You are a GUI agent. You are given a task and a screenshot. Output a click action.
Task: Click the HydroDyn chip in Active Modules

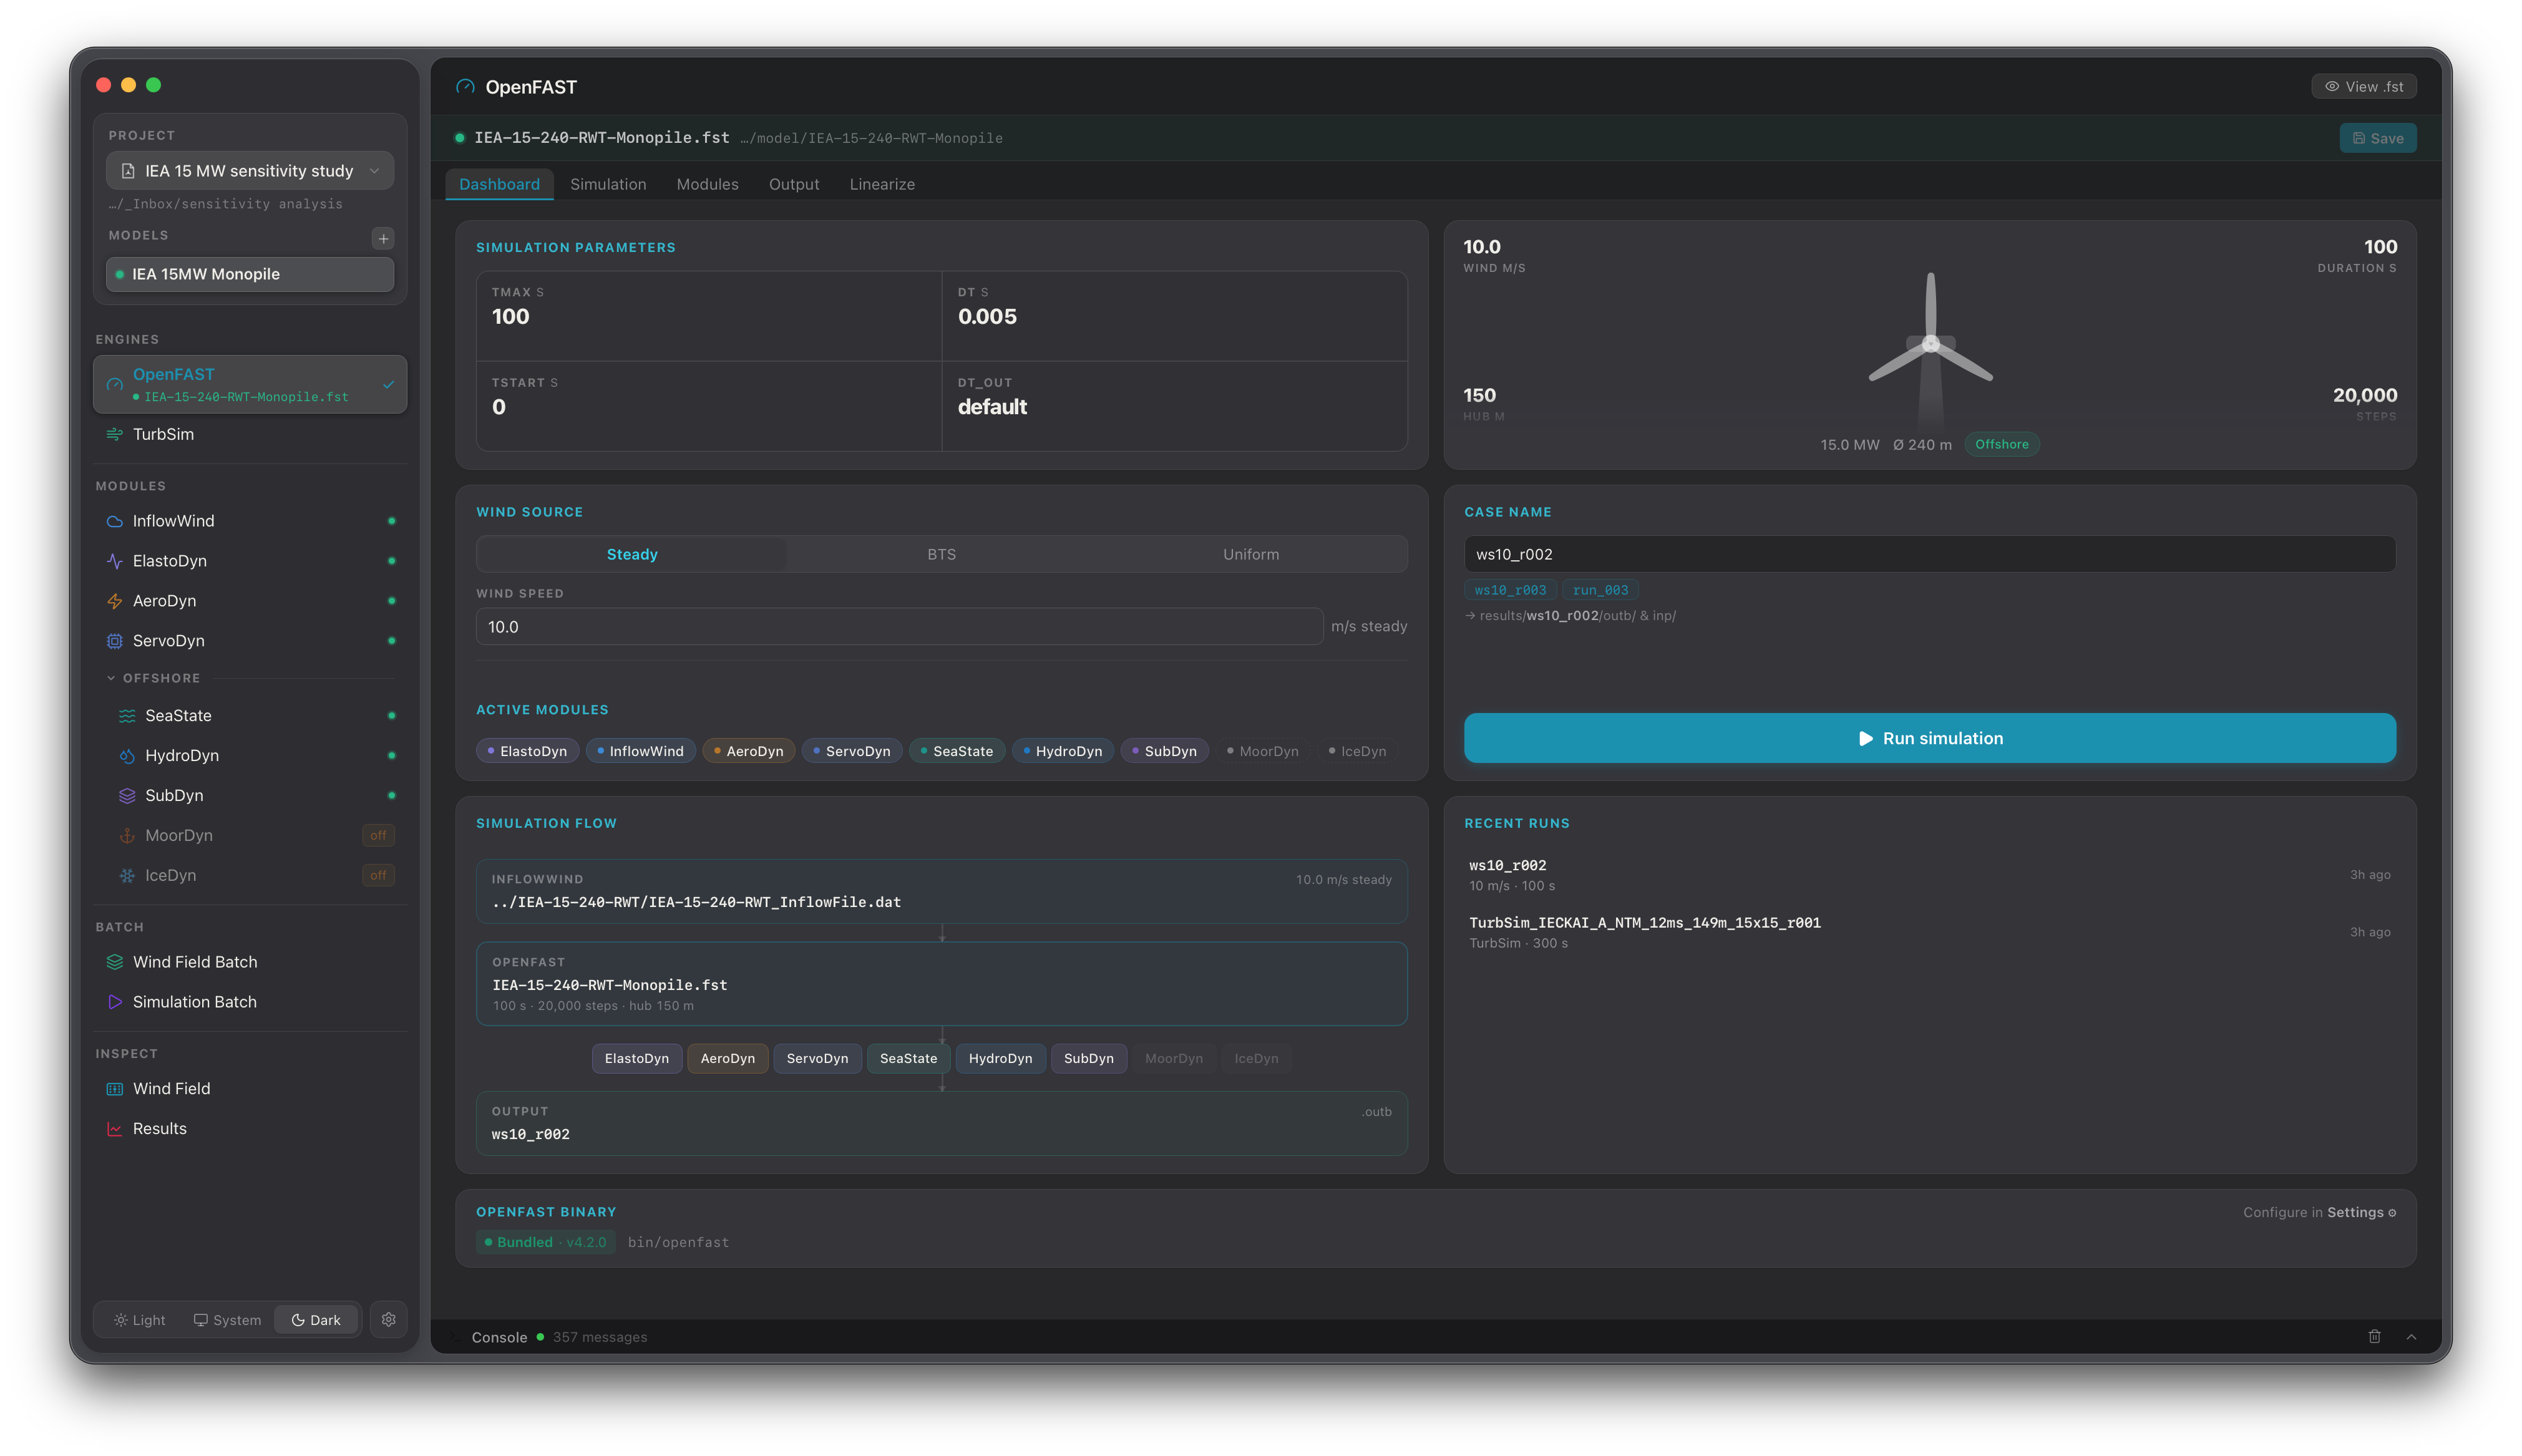click(1062, 751)
